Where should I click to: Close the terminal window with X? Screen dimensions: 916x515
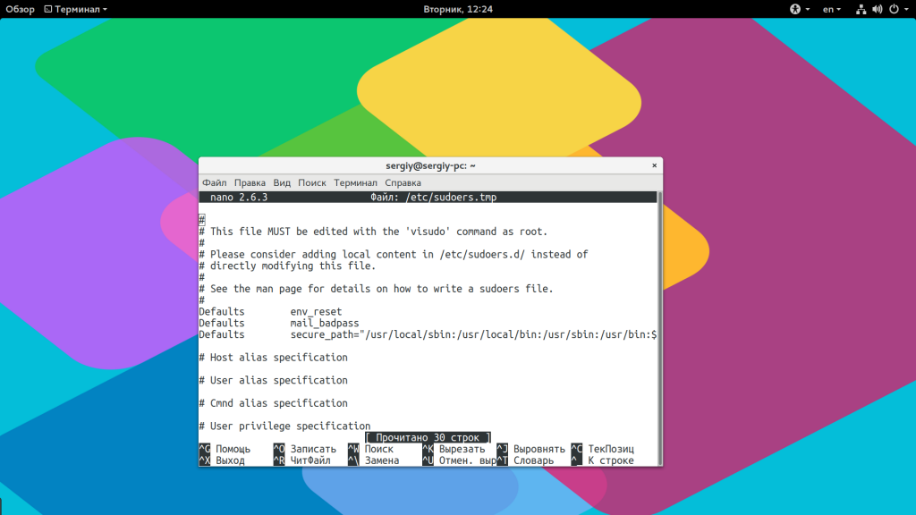tap(655, 165)
